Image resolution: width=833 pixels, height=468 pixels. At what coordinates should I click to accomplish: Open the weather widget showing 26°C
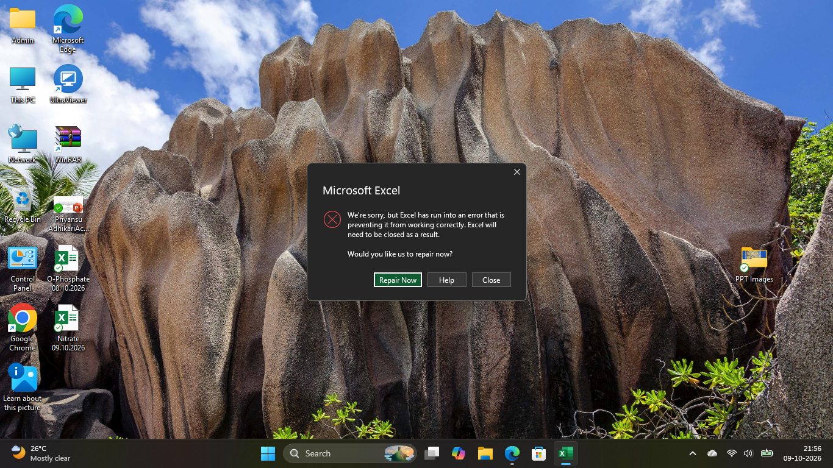(x=41, y=453)
